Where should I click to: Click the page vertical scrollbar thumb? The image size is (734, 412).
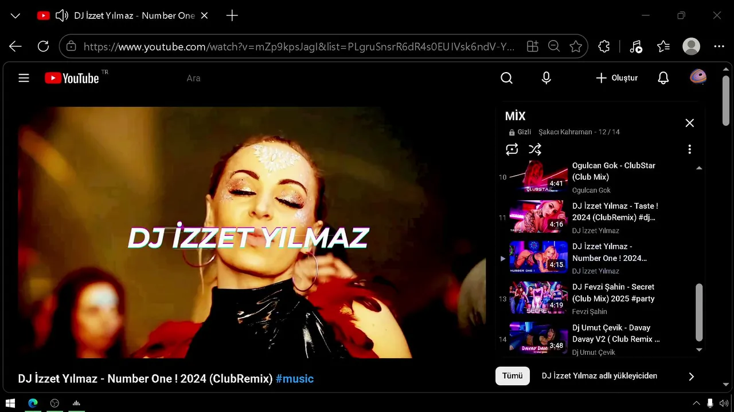726,101
